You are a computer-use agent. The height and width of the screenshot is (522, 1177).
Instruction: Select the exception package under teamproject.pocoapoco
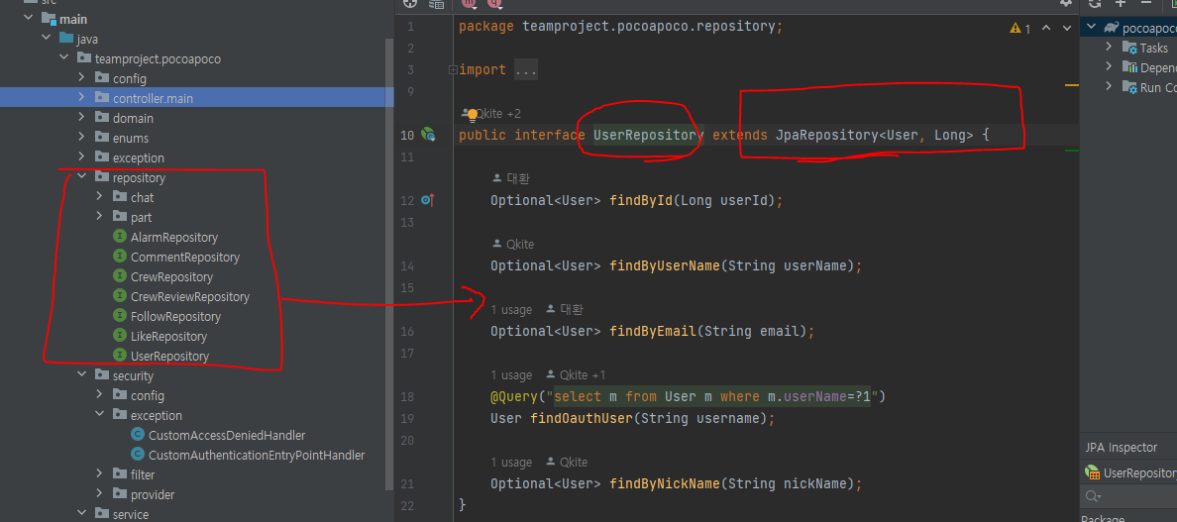[138, 157]
